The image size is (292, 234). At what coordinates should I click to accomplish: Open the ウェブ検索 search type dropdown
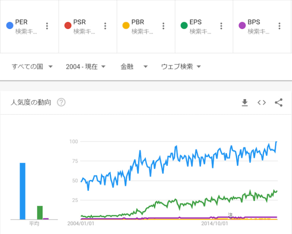[181, 67]
